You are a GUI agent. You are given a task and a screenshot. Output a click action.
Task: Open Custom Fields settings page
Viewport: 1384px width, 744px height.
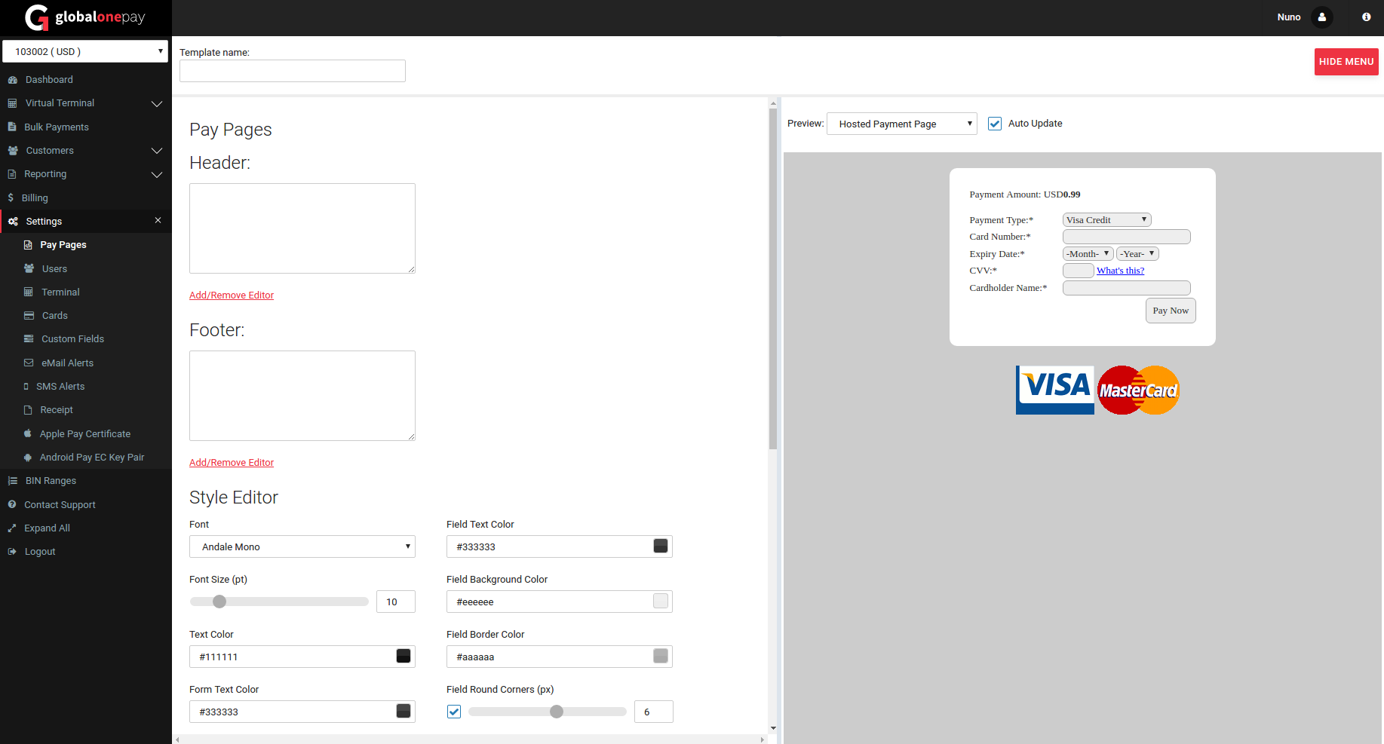click(72, 339)
